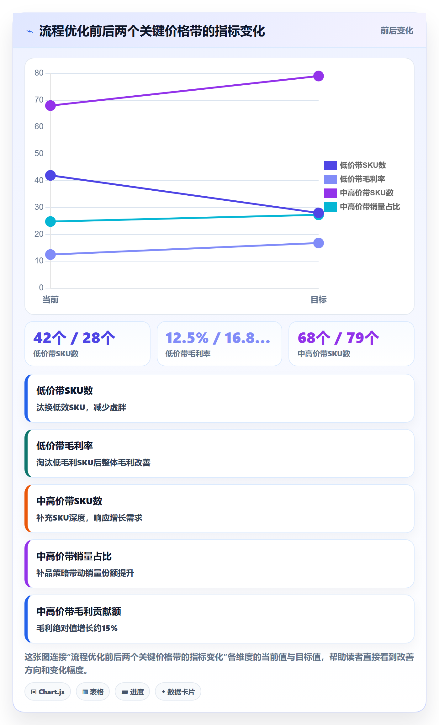Click the 表格 tag chip
This screenshot has height=725, width=439.
(x=93, y=691)
